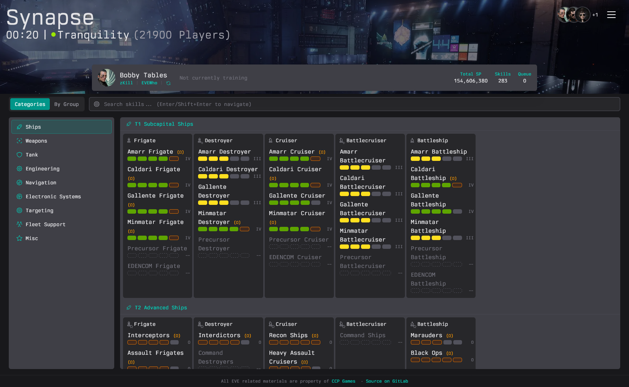Click the T2 Destroyer column icon
Image resolution: width=629 pixels, height=387 pixels.
201,324
